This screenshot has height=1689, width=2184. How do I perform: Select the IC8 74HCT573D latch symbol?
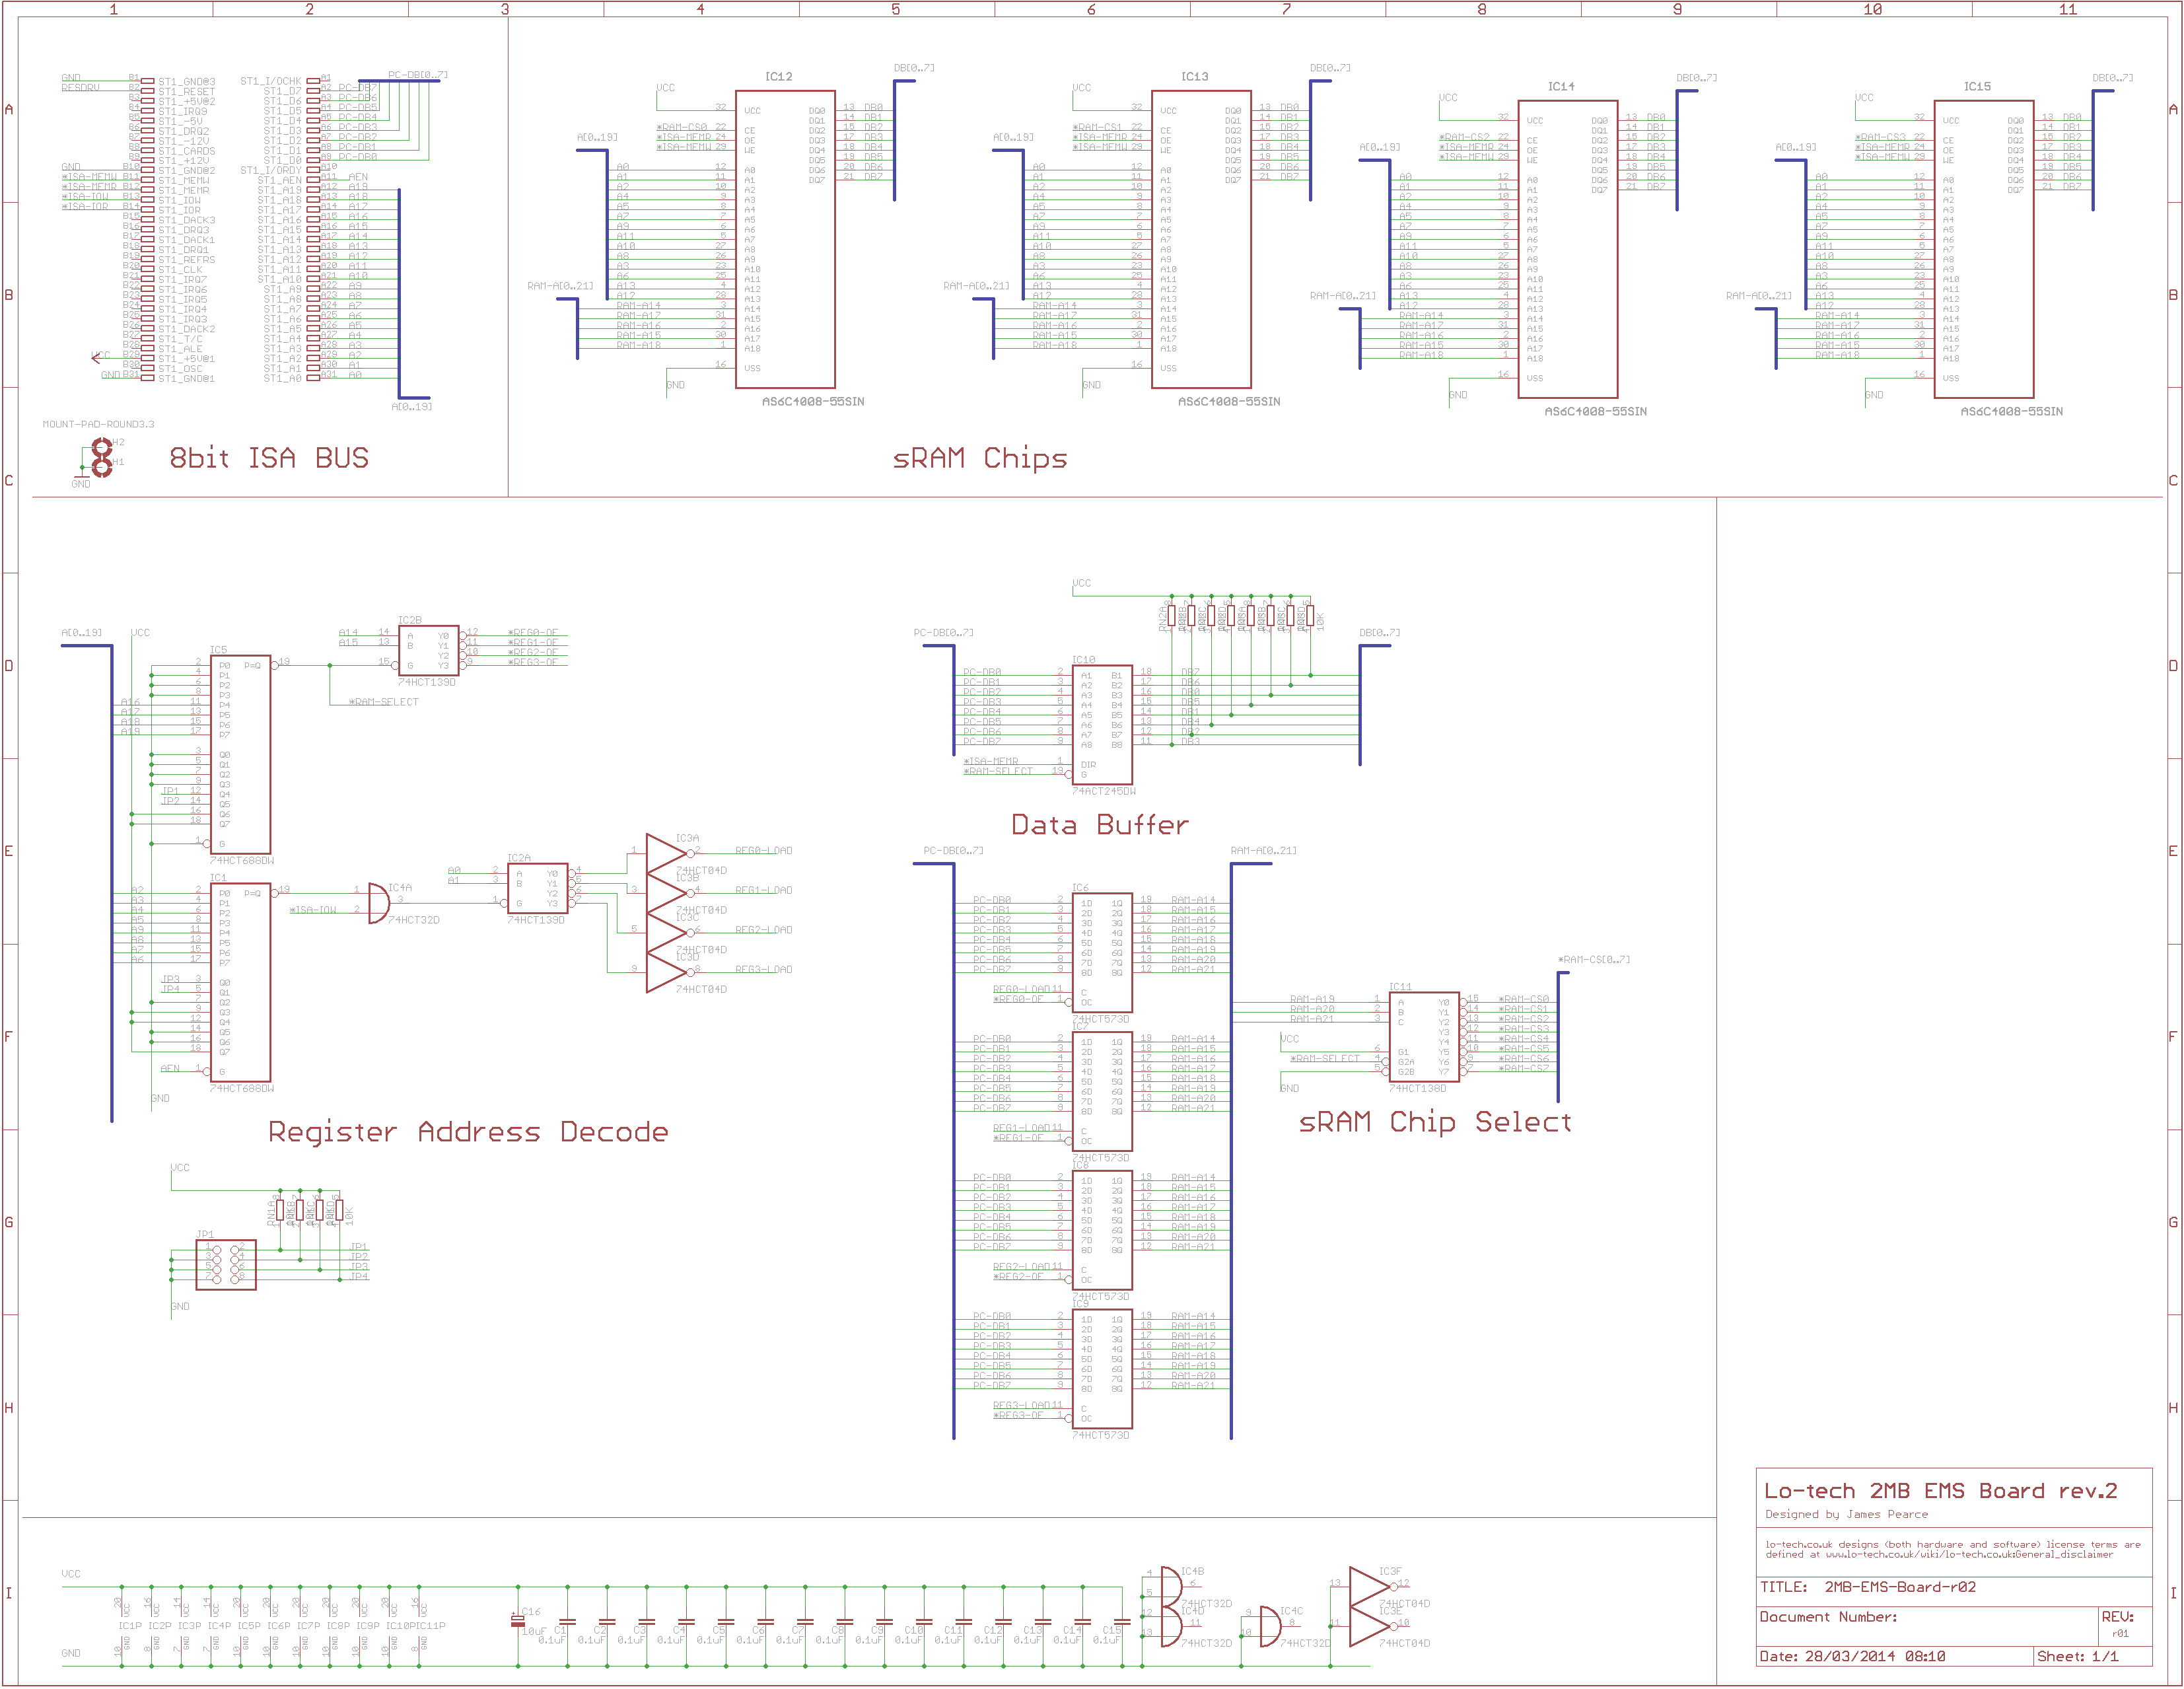(1102, 1230)
